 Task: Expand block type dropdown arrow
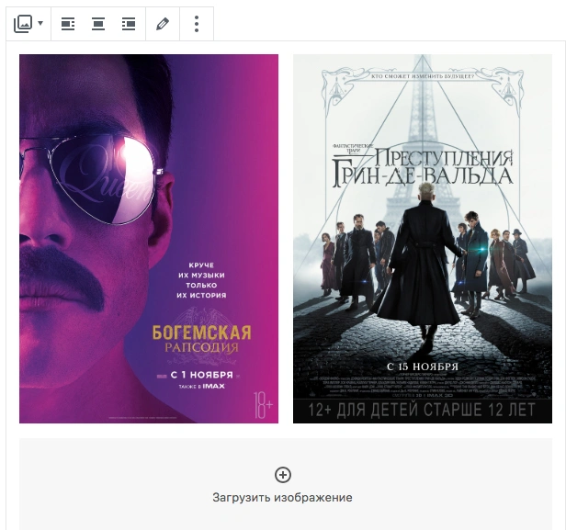tap(40, 24)
